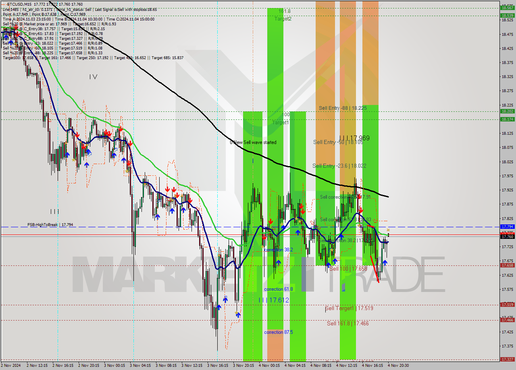The image size is (516, 370).
Task: Click the green 18.567 price axis tag
Action: coord(507,8)
